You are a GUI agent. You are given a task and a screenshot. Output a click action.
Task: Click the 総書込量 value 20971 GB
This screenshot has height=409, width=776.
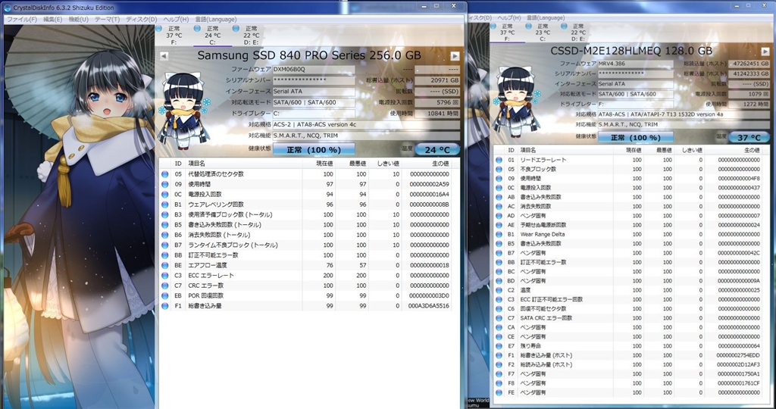pyautogui.click(x=437, y=80)
